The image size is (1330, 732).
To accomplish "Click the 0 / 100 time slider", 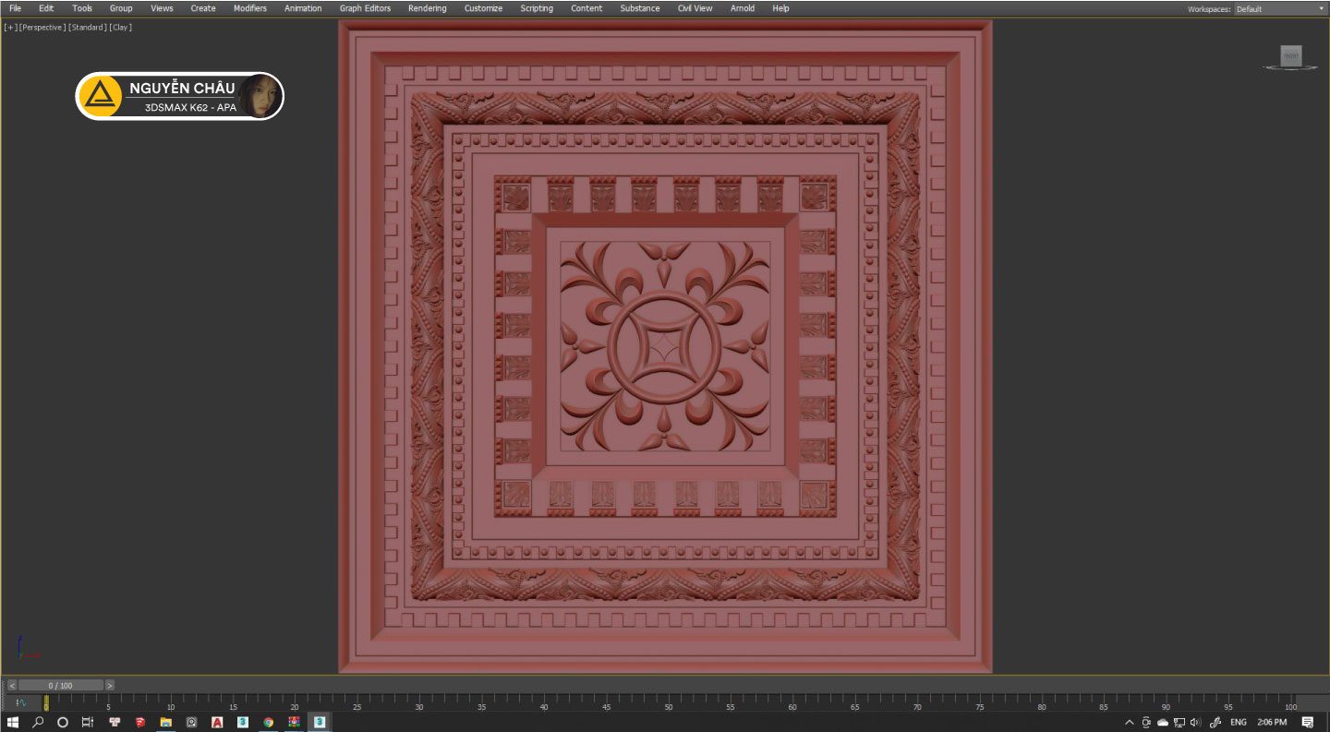I will click(61, 686).
